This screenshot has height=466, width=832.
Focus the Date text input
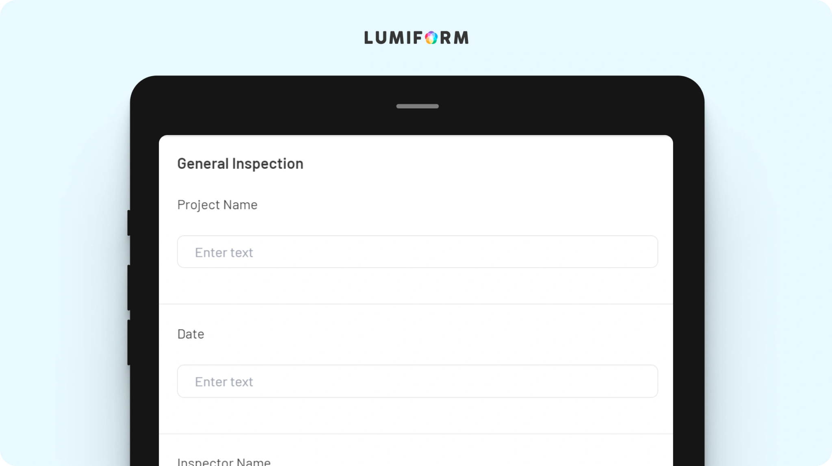417,381
